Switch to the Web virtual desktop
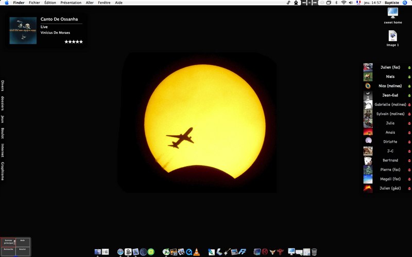The height and width of the screenshot is (257, 412). 23,242
